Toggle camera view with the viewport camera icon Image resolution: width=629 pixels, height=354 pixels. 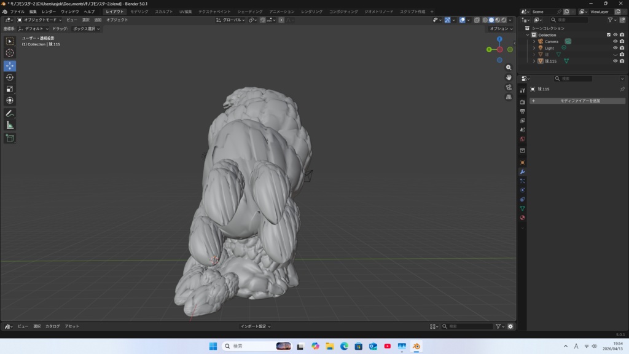(509, 87)
